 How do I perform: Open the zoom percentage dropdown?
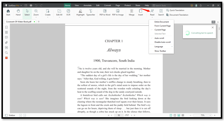(210, 115)
